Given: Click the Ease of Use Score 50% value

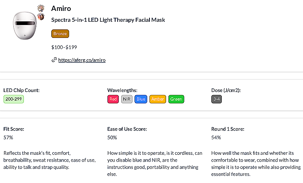Looking at the screenshot, I should pos(112,137).
